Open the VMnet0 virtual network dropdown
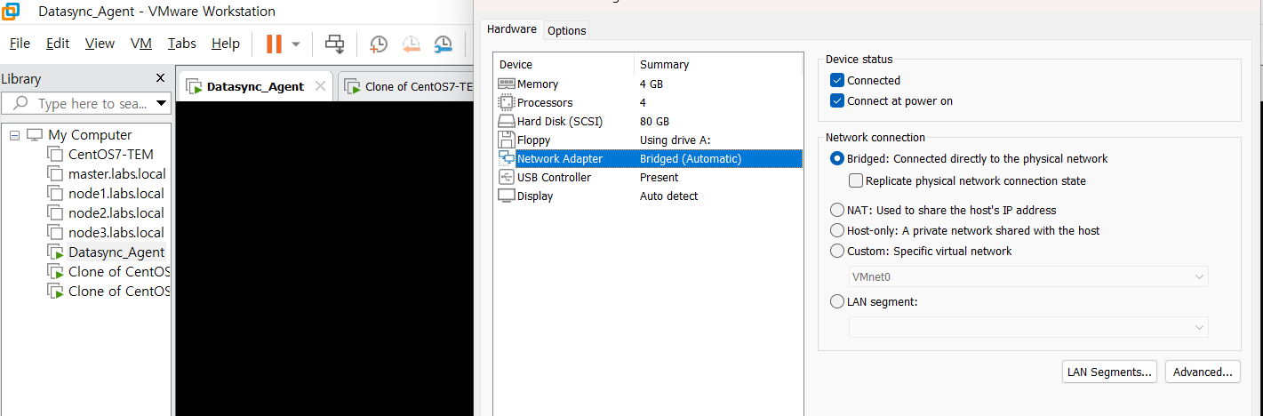The image size is (1263, 416). coord(1028,276)
